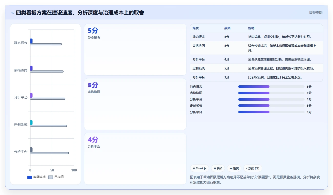Click the teal actual bar for 定制系统
The height and width of the screenshot is (195, 333).
[31, 122]
